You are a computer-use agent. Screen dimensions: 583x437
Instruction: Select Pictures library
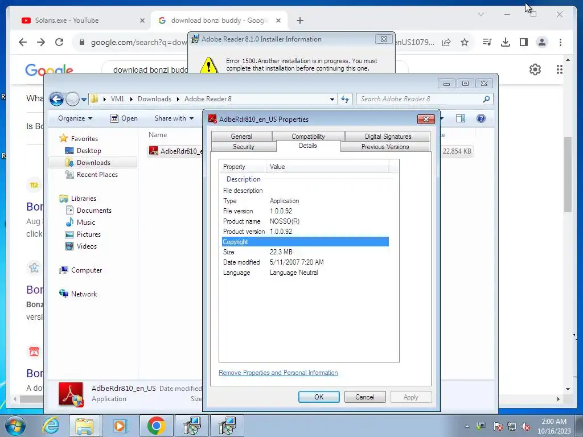88,234
